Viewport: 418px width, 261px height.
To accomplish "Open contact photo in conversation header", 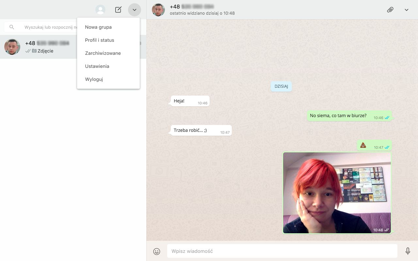I will [158, 10].
